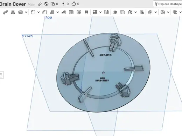Select the Rib tool
Image resolution: width=182 pixels, height=136 pixels.
tap(64, 12)
